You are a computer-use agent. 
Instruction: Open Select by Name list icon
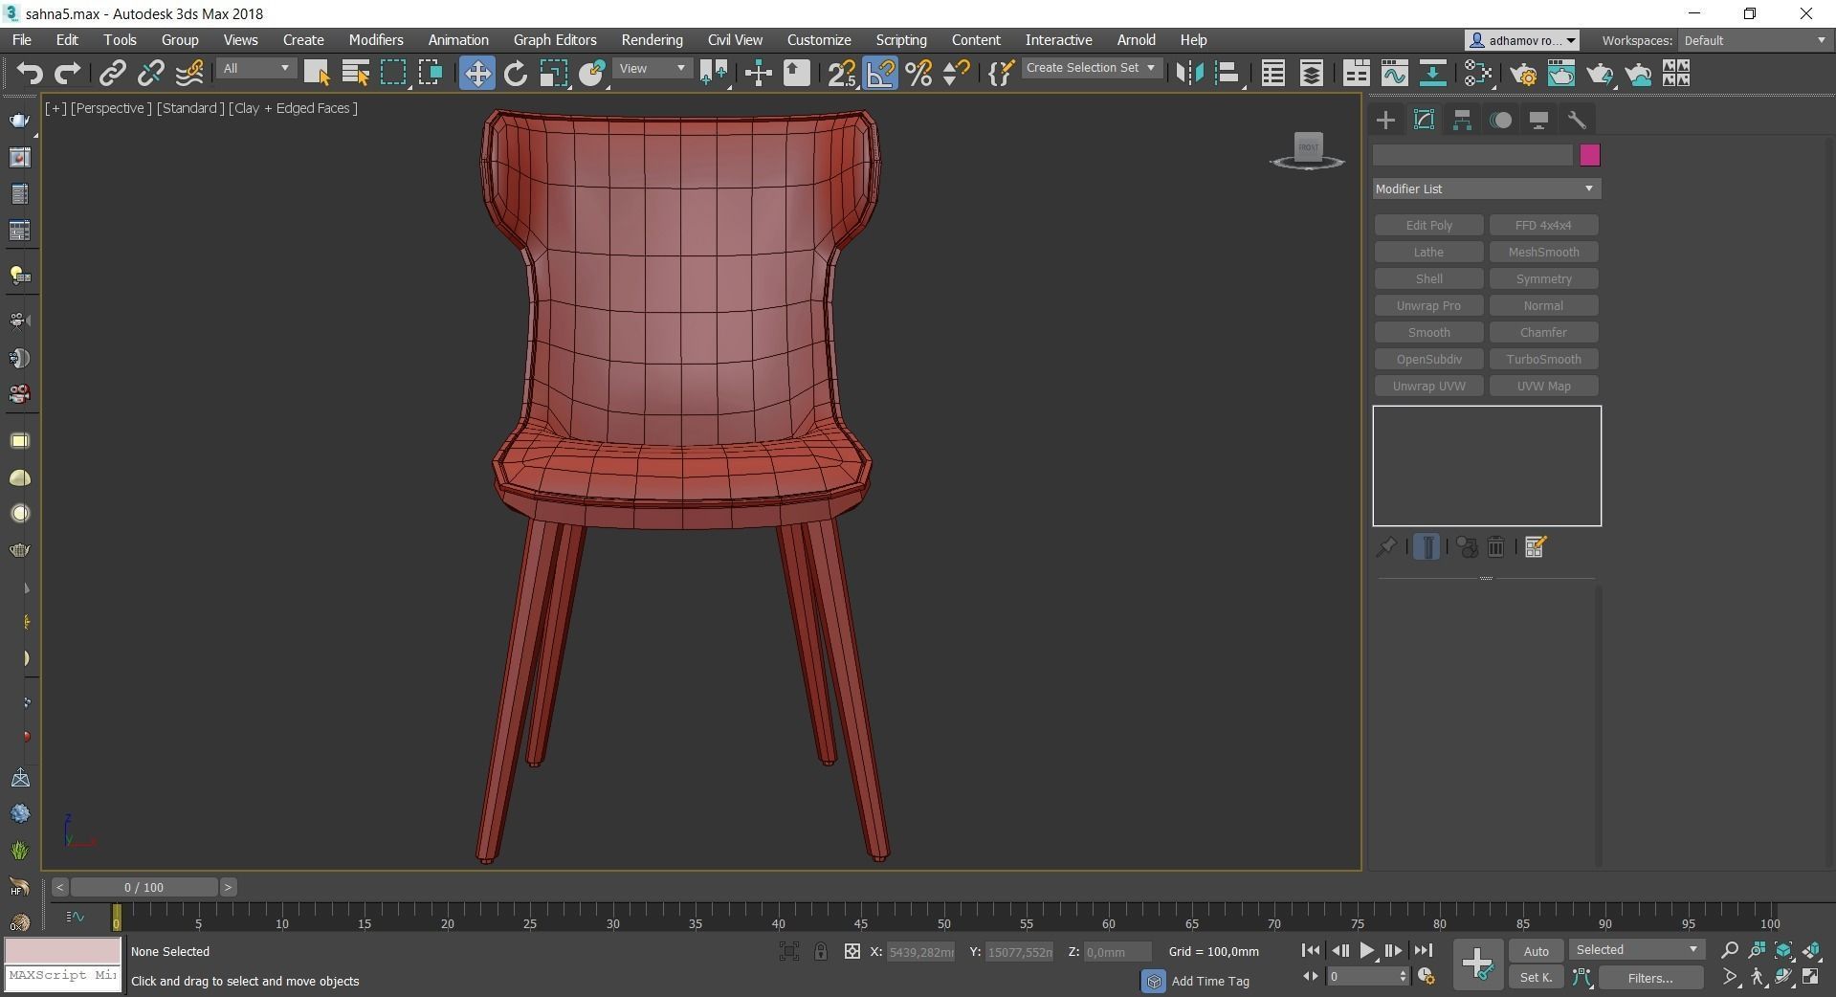355,73
